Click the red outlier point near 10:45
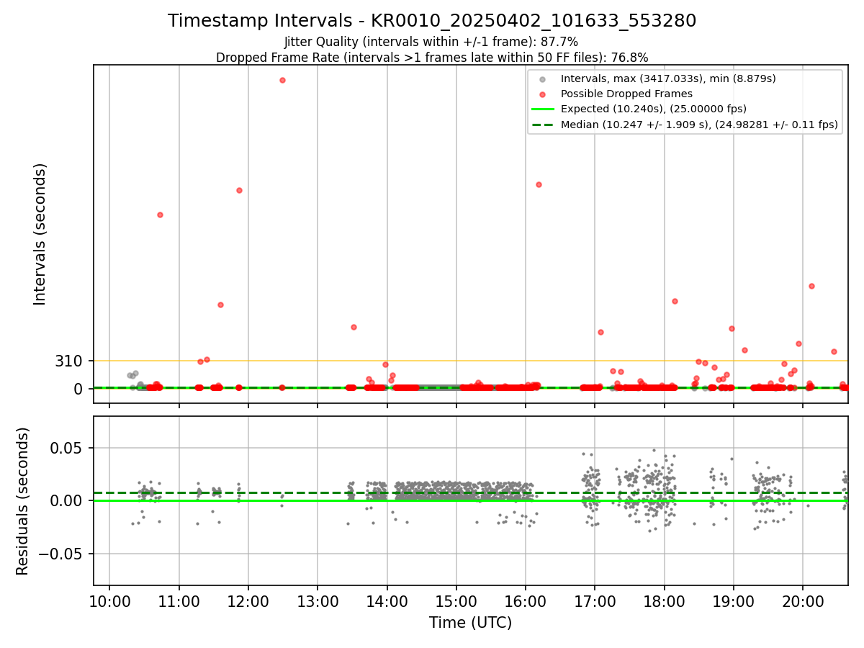 point(160,215)
